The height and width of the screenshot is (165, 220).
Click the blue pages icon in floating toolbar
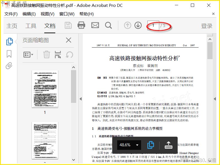151,145
